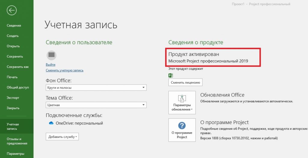
Task: Open Параметры at the sidebar bottom
Action: pyautogui.click(x=15, y=154)
